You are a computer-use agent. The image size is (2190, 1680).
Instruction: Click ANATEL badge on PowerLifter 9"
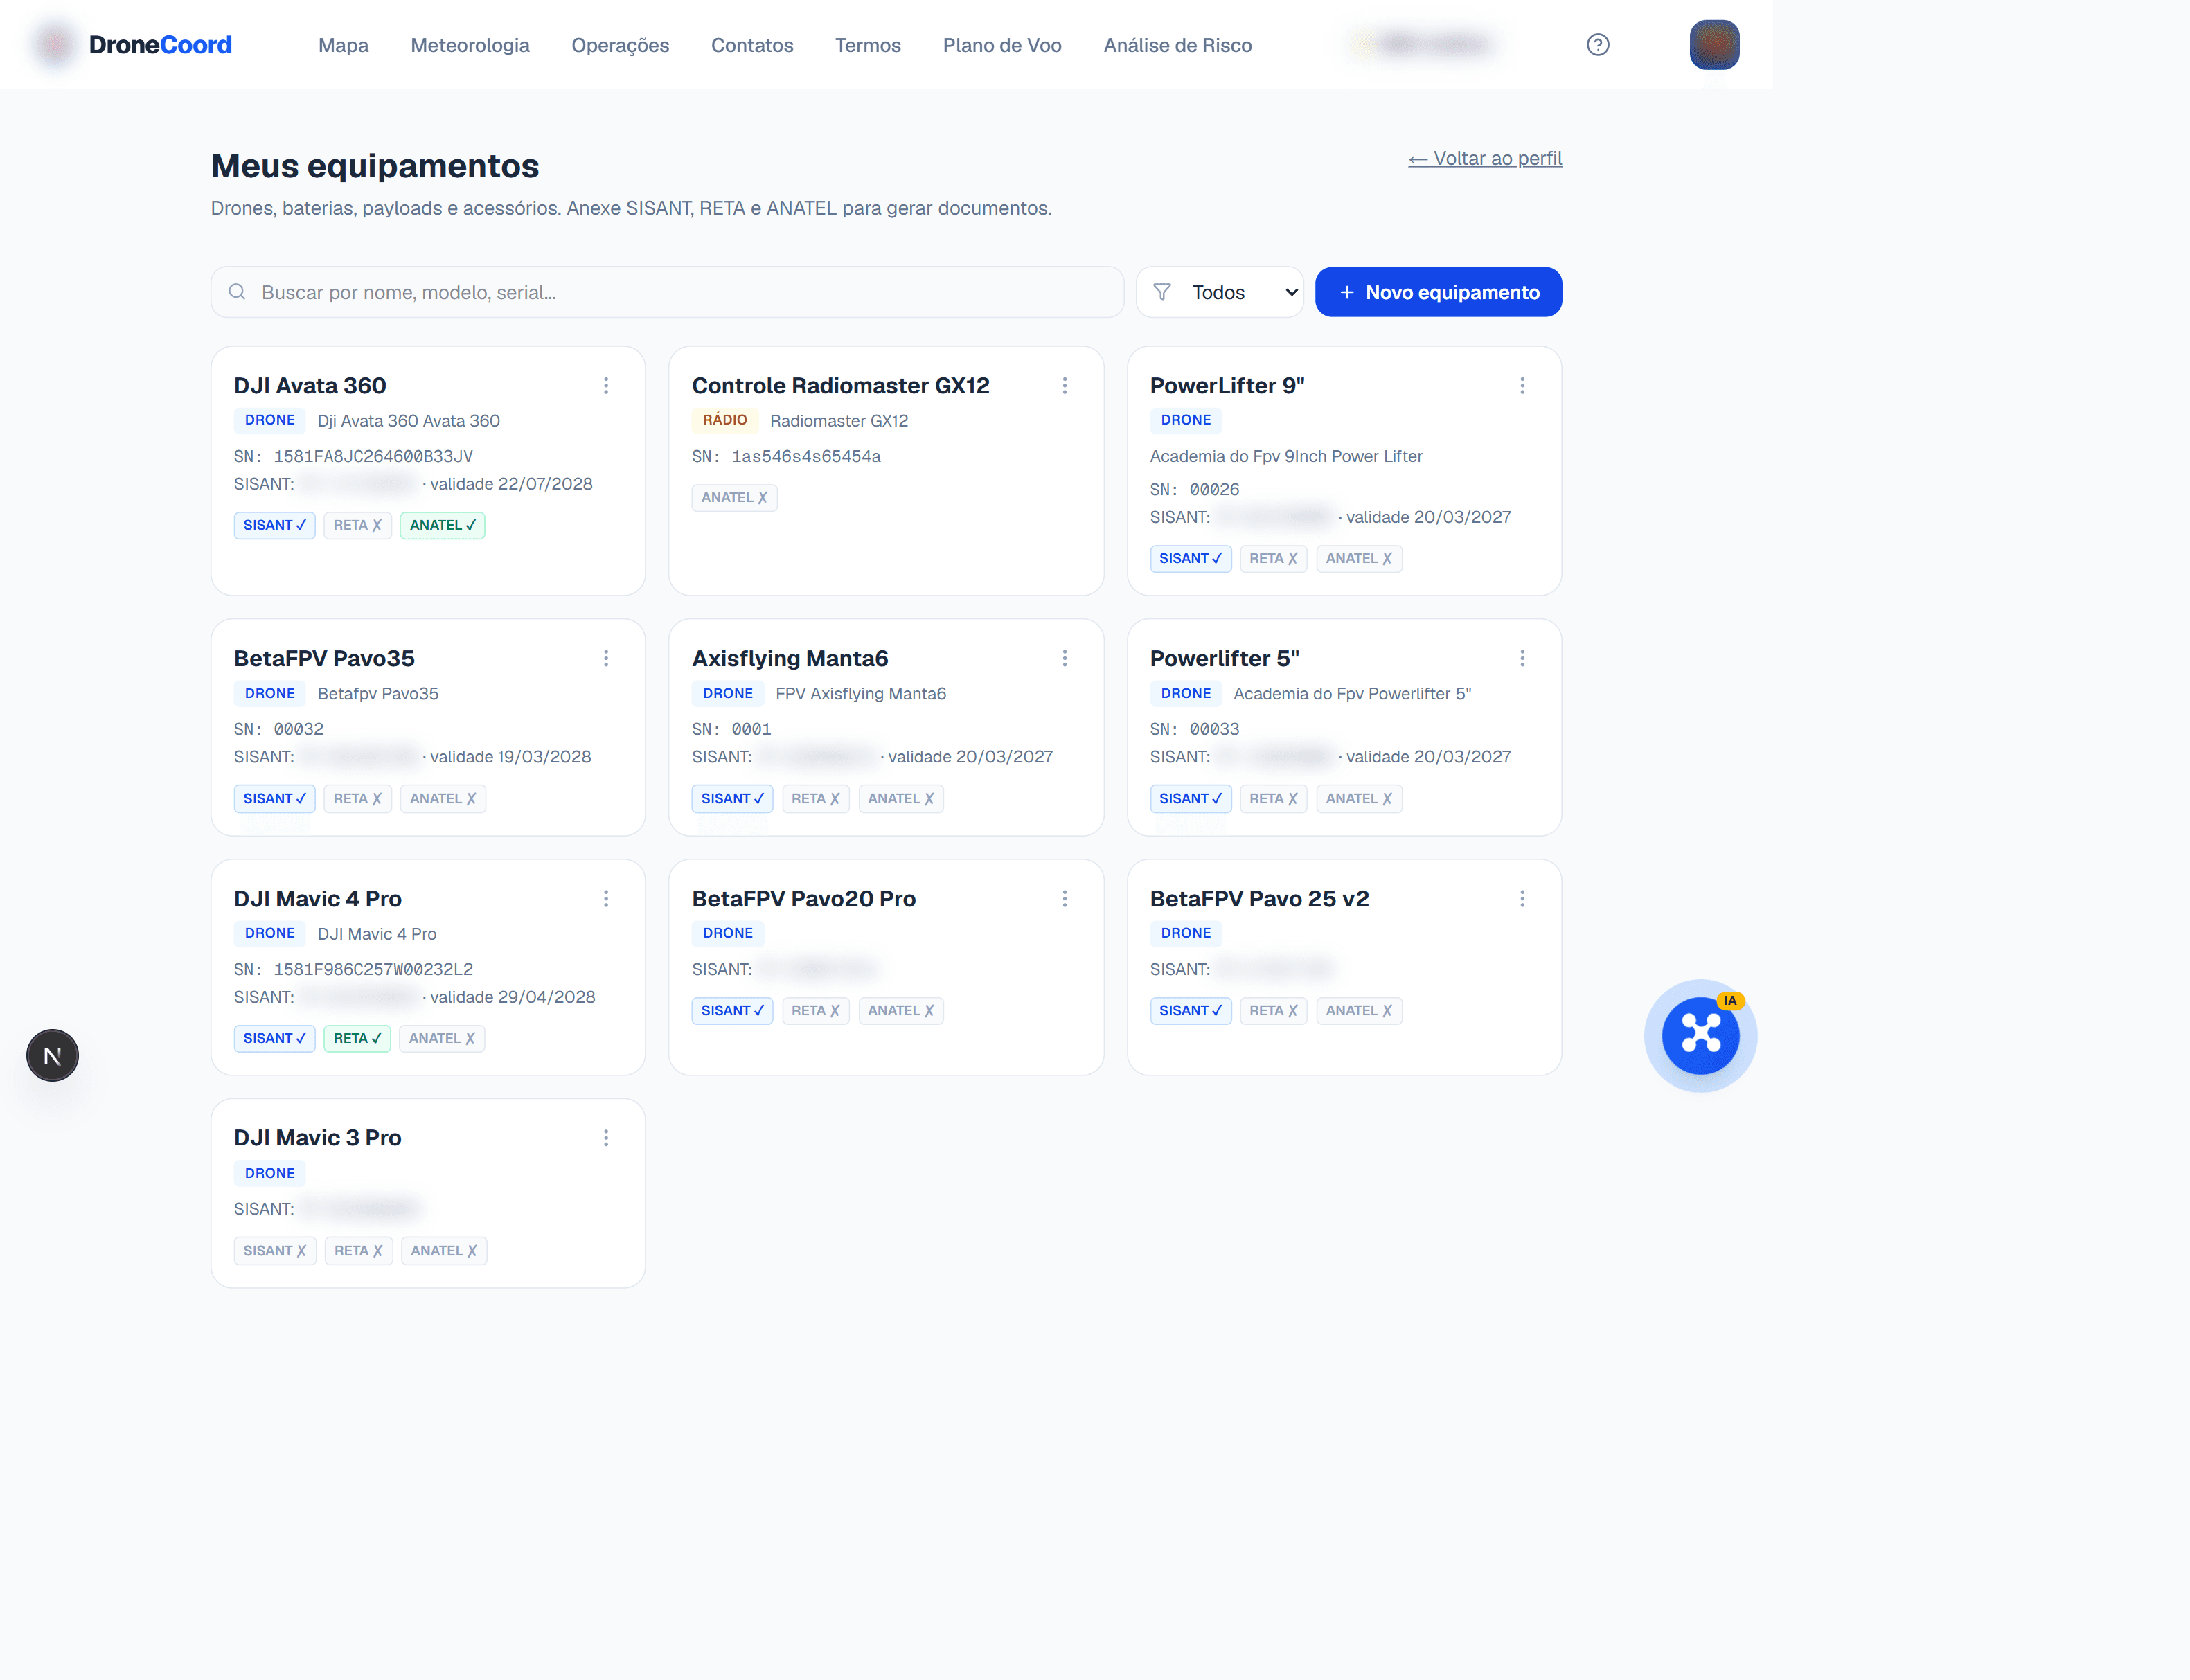[1359, 559]
